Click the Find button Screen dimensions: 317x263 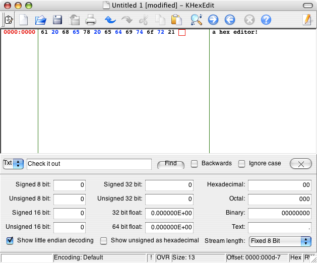pyautogui.click(x=171, y=164)
